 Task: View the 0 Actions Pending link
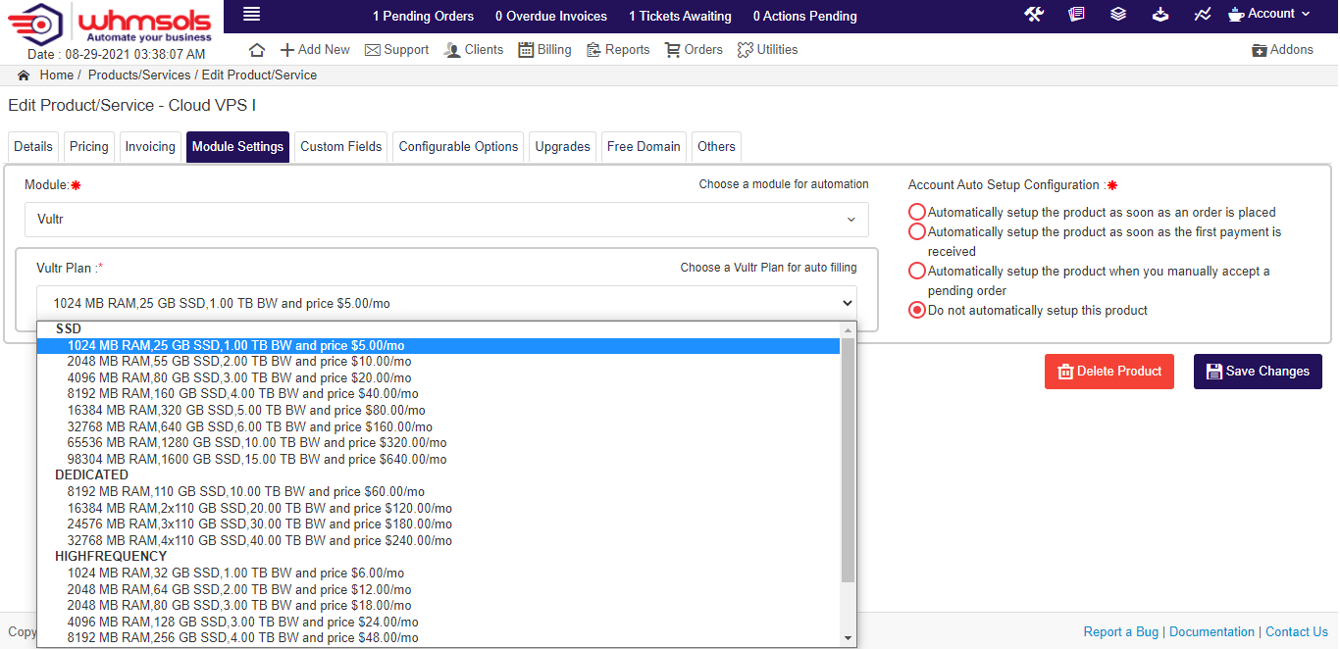(x=805, y=16)
